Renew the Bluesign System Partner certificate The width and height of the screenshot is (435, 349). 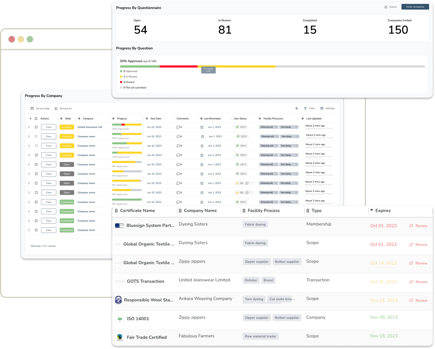[x=418, y=226]
